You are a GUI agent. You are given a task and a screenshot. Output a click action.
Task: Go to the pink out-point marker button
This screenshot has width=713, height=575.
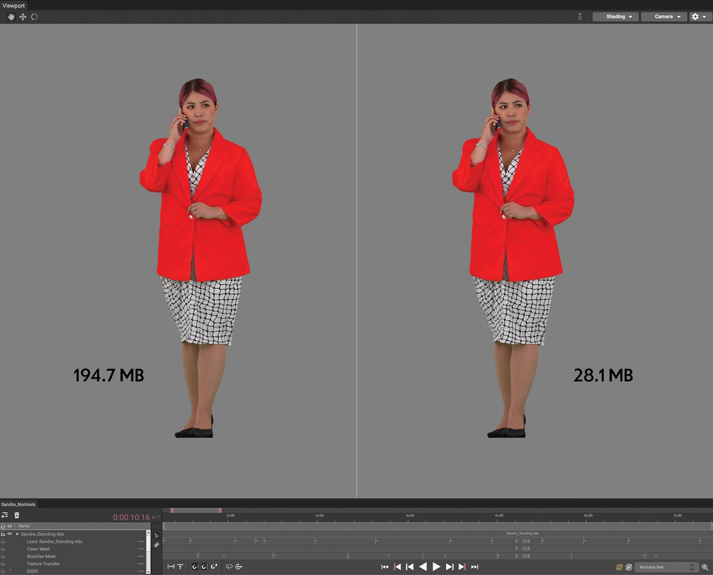(462, 567)
